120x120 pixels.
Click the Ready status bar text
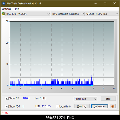5,113
